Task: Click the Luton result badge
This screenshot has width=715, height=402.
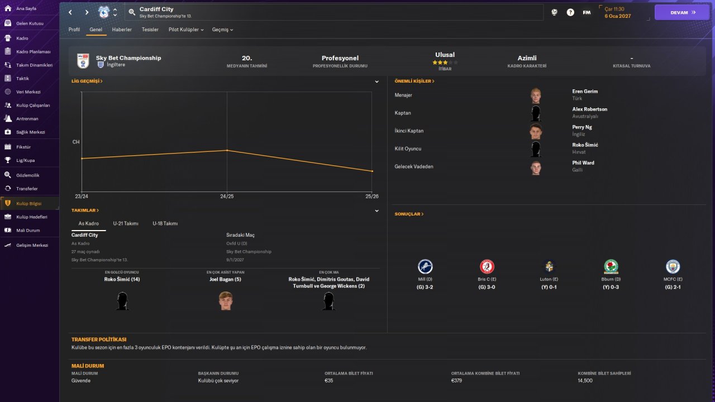Action: (x=549, y=266)
